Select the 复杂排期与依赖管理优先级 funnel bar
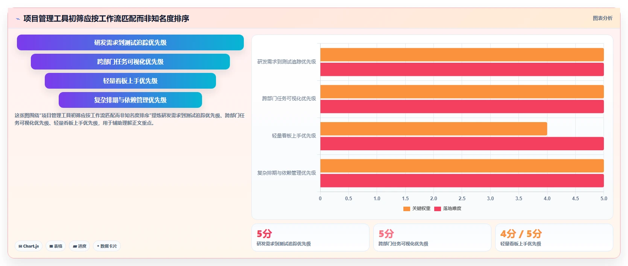628x266 pixels. 130,100
